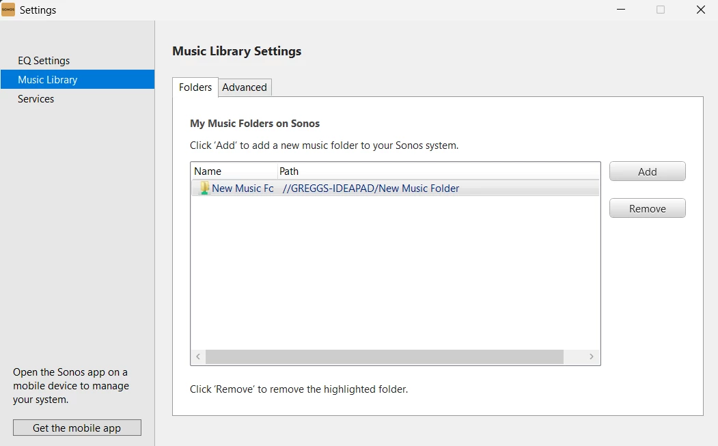Viewport: 718px width, 446px height.
Task: Open EQ Settings in the sidebar
Action: click(44, 60)
